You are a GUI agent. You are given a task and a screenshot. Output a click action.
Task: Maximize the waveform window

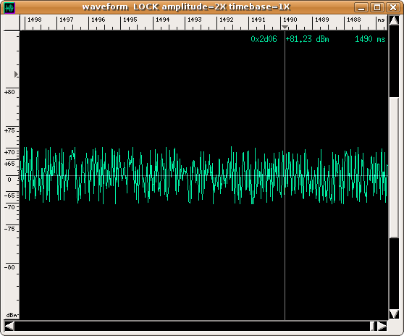(x=377, y=7)
